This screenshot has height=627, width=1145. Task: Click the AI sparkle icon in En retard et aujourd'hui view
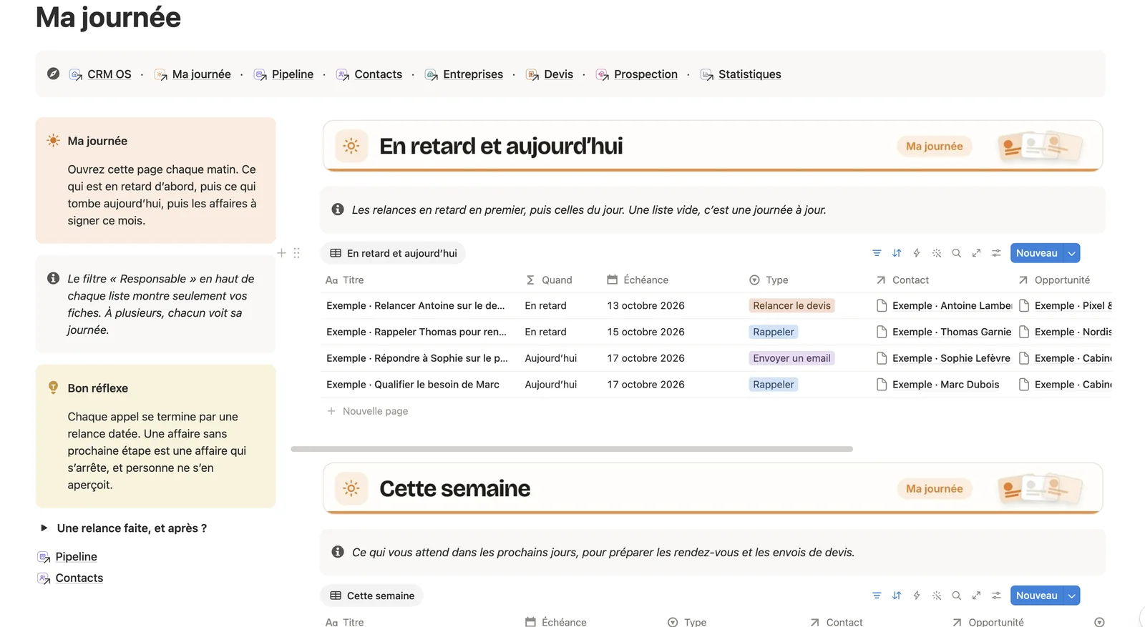coord(937,253)
